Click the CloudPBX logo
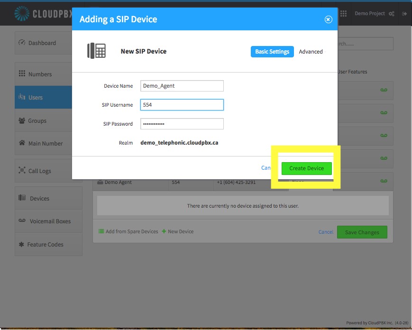The height and width of the screenshot is (330, 412). click(43, 14)
